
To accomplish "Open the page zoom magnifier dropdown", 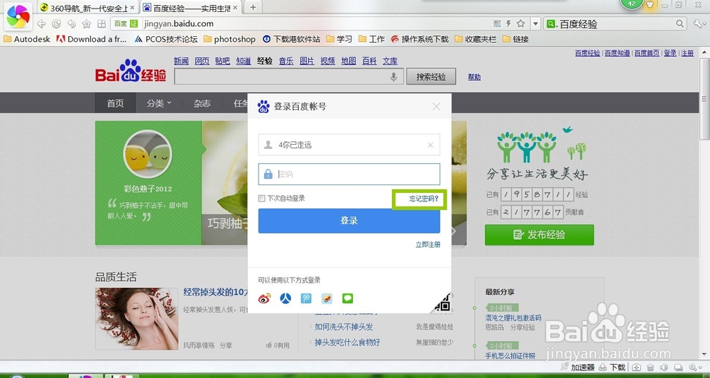I will pos(695,367).
